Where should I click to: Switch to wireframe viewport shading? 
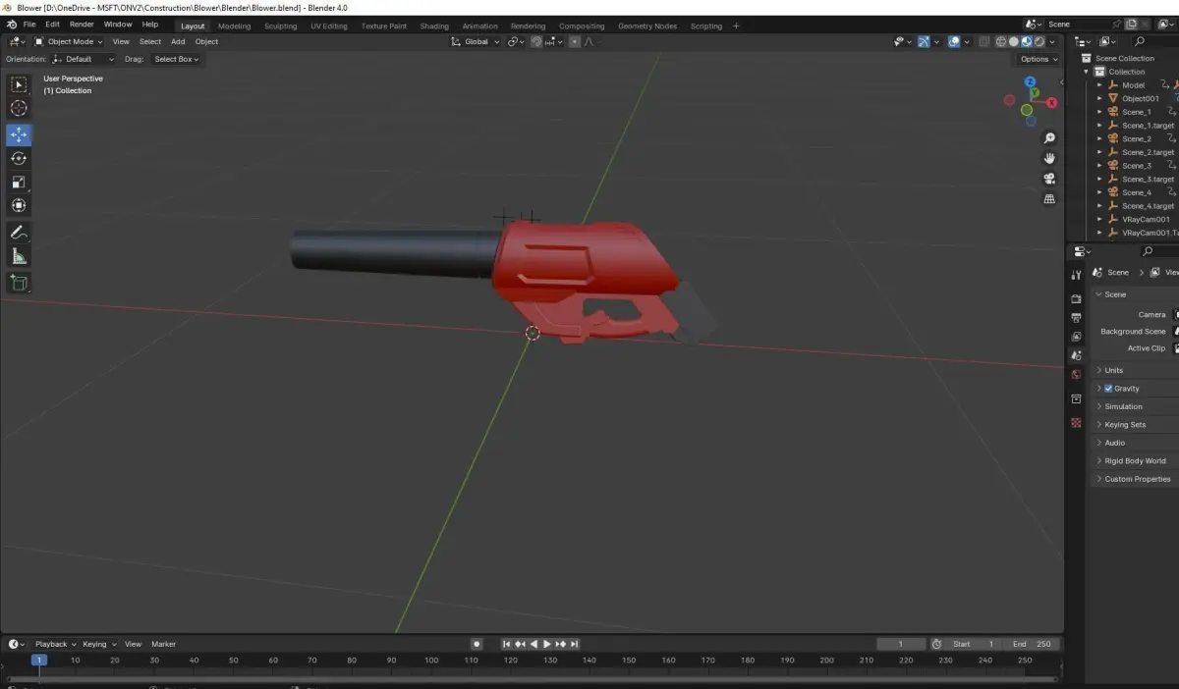point(1001,42)
